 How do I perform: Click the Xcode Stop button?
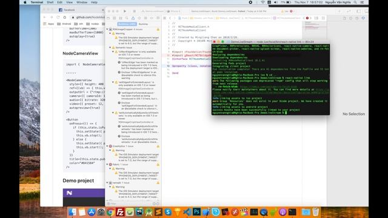coord(135,11)
